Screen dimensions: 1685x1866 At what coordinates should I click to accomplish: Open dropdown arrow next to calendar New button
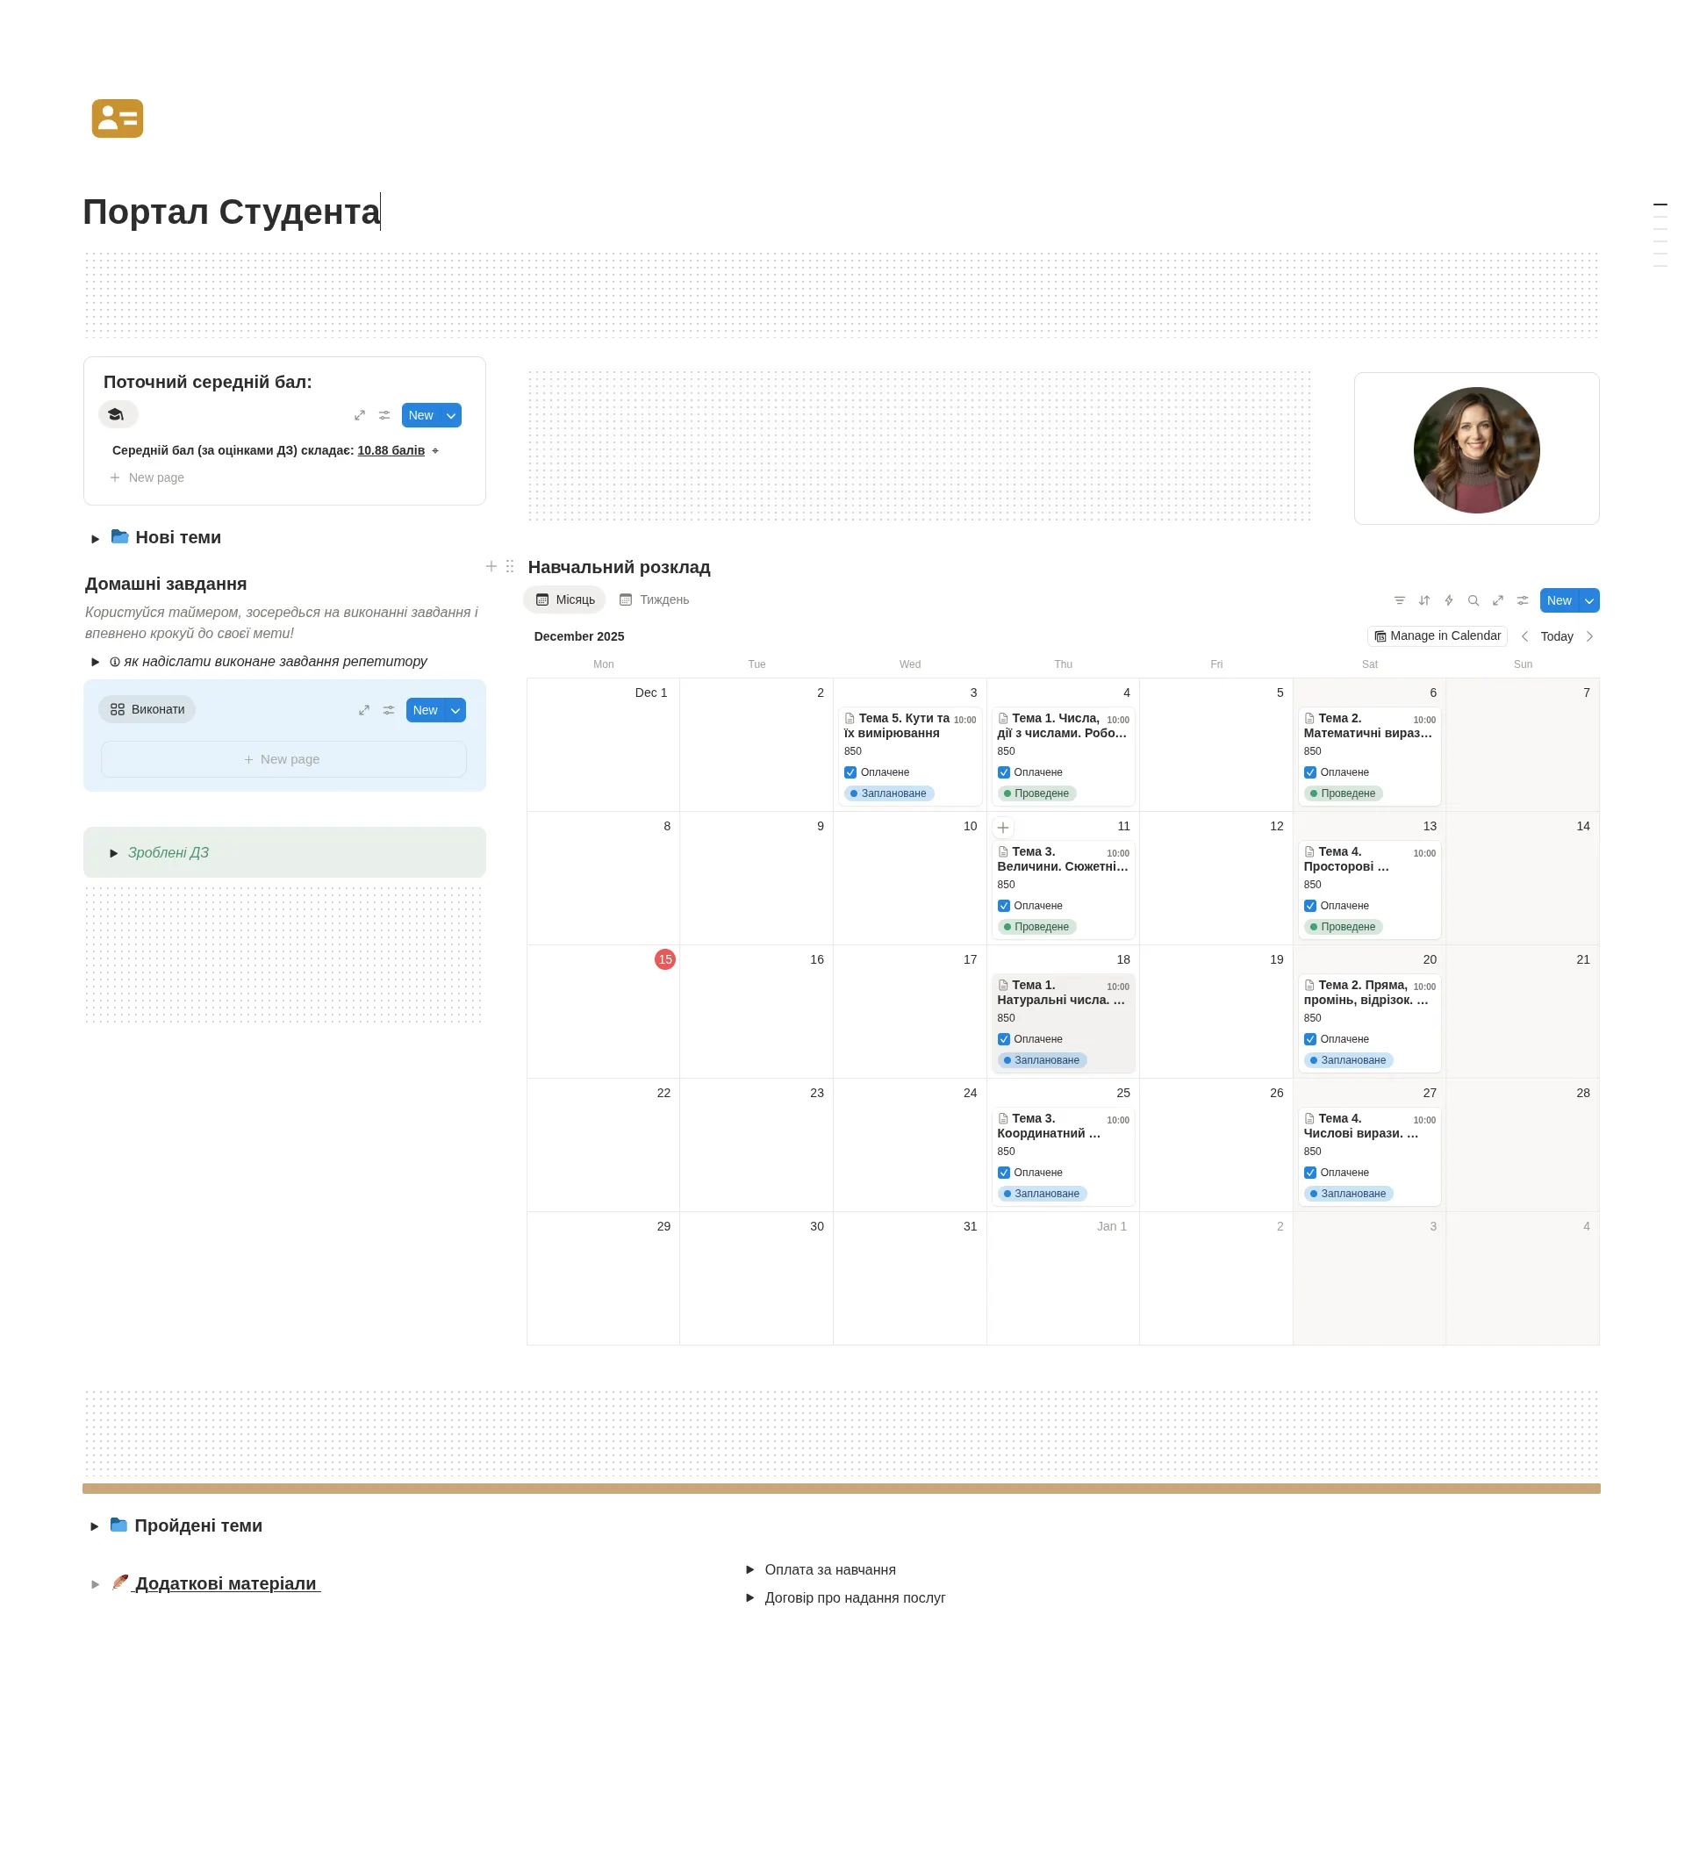1588,600
